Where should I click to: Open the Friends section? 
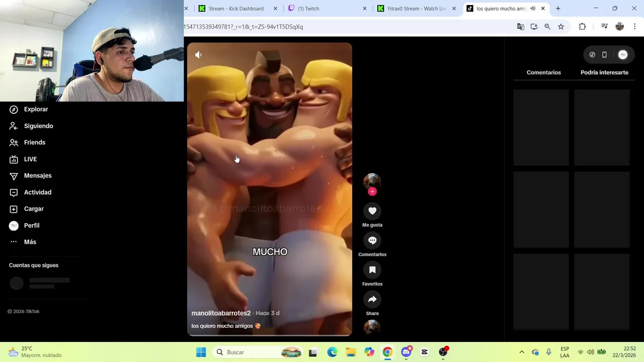click(x=28, y=142)
